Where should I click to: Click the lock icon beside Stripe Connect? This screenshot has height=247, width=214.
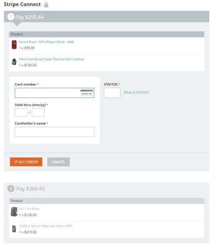click(x=46, y=5)
